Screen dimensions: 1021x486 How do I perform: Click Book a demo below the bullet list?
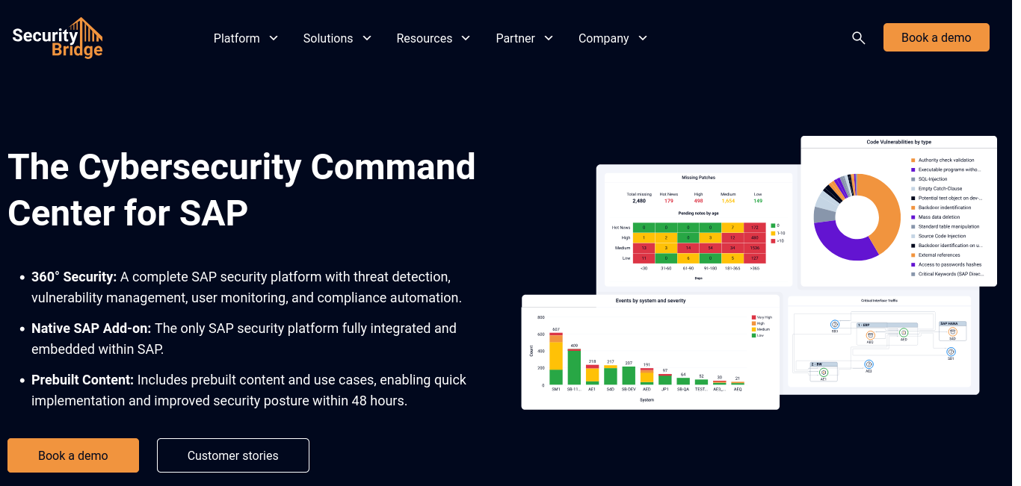pos(73,455)
